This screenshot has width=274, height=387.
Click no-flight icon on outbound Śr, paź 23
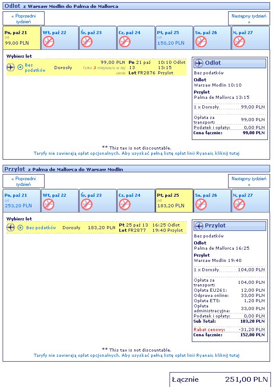[x=87, y=42]
